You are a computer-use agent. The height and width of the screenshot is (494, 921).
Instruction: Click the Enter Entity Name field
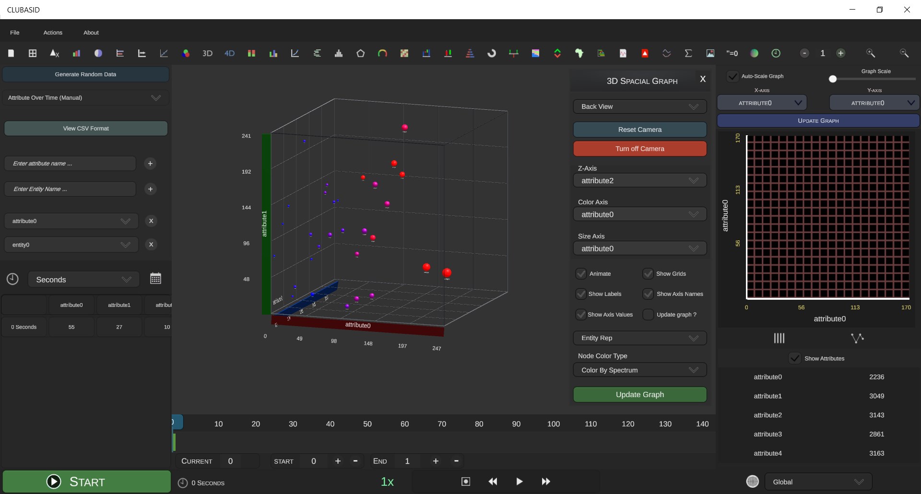[x=70, y=189]
